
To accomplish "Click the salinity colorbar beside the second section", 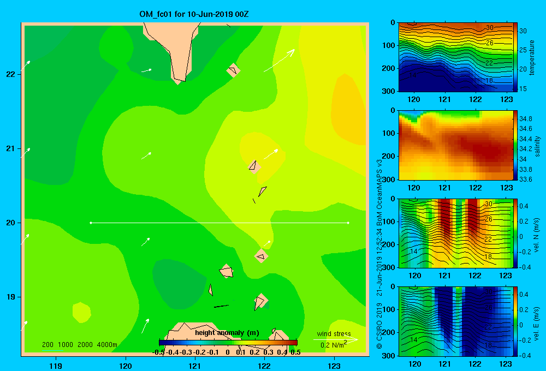I will point(515,145).
